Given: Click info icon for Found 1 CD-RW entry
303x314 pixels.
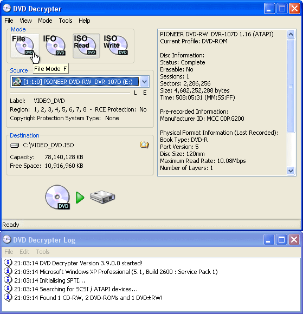Looking at the screenshot, I should click(x=8, y=298).
